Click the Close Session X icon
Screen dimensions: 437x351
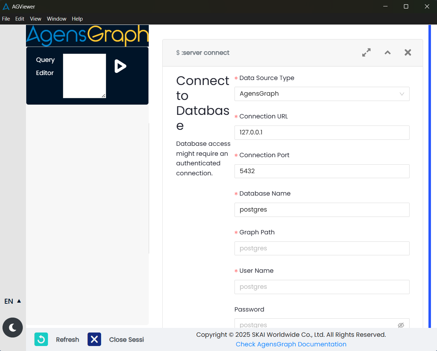click(x=94, y=340)
